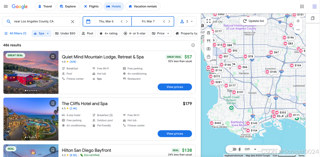The width and height of the screenshot is (320, 157).
Task: Toggle the 4+ rating filter
Action: point(109,33)
